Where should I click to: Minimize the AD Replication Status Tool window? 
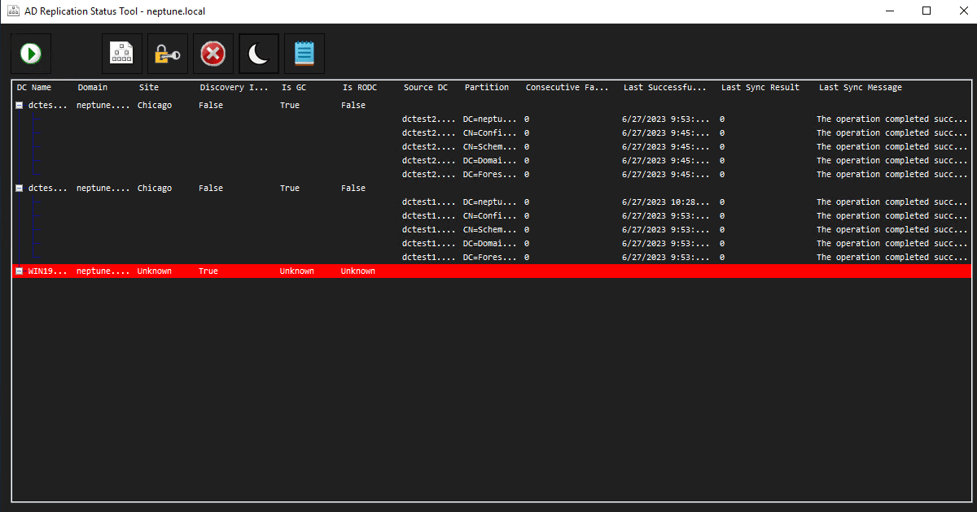(889, 11)
